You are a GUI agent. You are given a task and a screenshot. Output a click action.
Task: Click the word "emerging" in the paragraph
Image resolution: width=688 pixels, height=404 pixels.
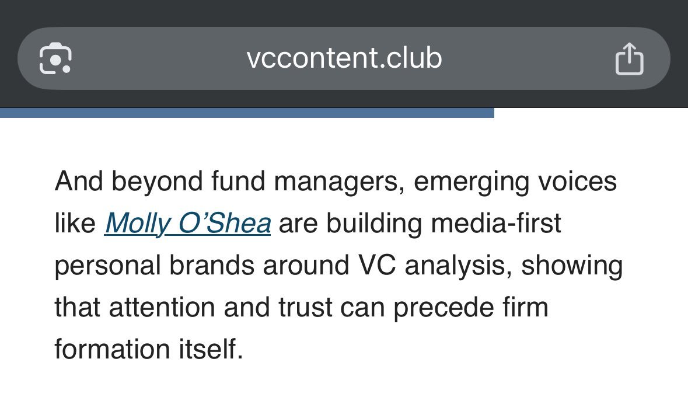[x=472, y=182]
